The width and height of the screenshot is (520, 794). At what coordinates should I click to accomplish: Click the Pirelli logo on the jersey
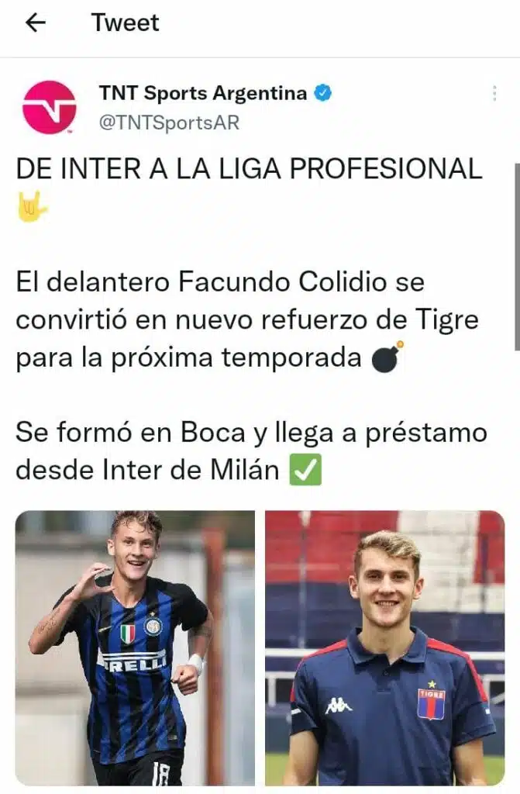click(x=133, y=660)
